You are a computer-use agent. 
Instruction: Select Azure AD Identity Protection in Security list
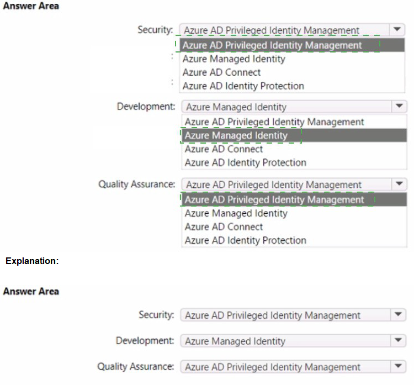(243, 86)
